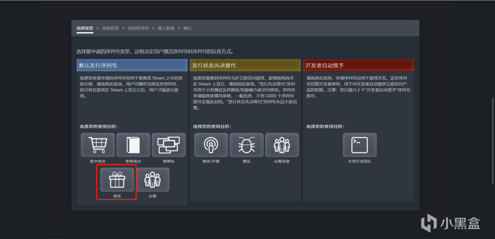495x239 pixels.
Task: Click the 众筹奖励 label text
Action: tap(282, 161)
